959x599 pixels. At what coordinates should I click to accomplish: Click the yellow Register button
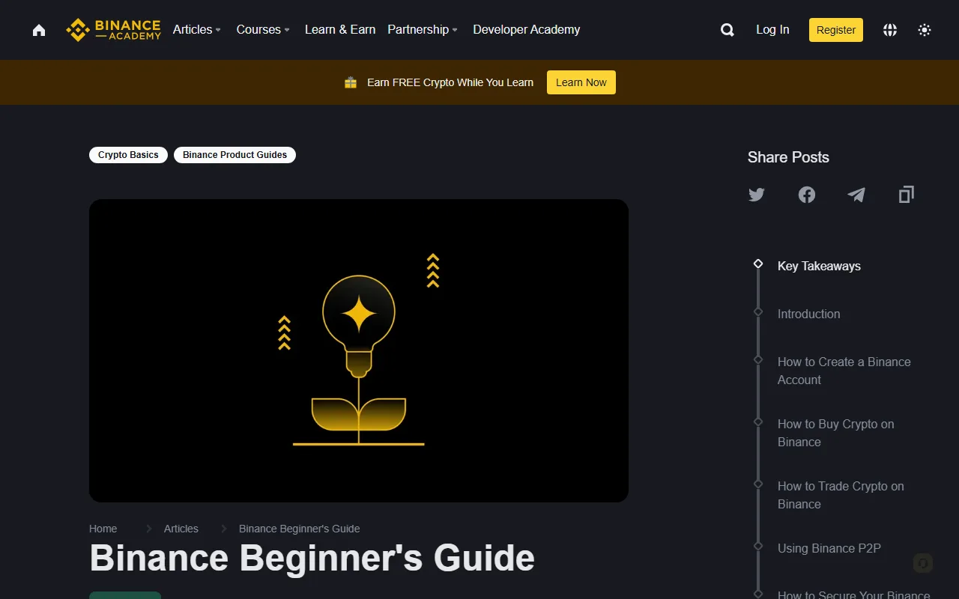tap(836, 30)
